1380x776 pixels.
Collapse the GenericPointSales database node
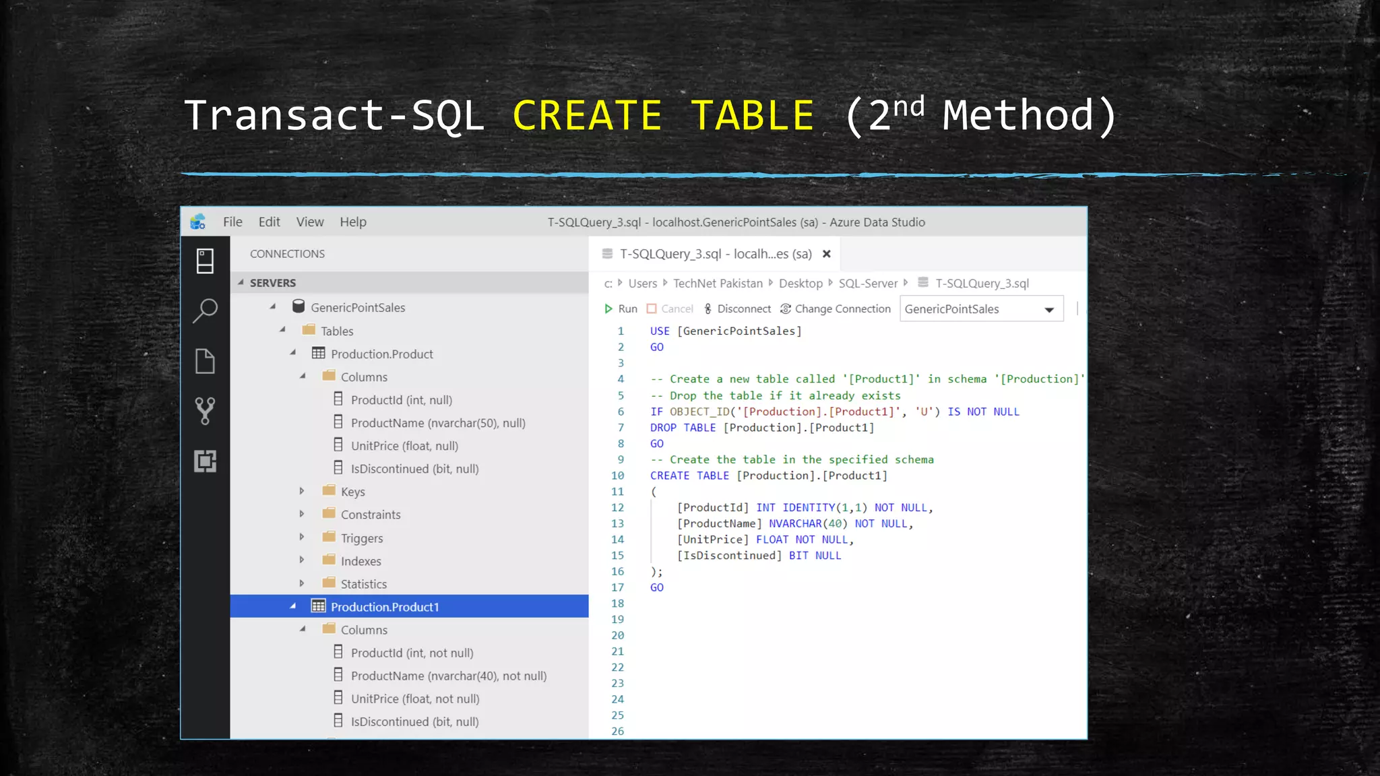click(273, 306)
